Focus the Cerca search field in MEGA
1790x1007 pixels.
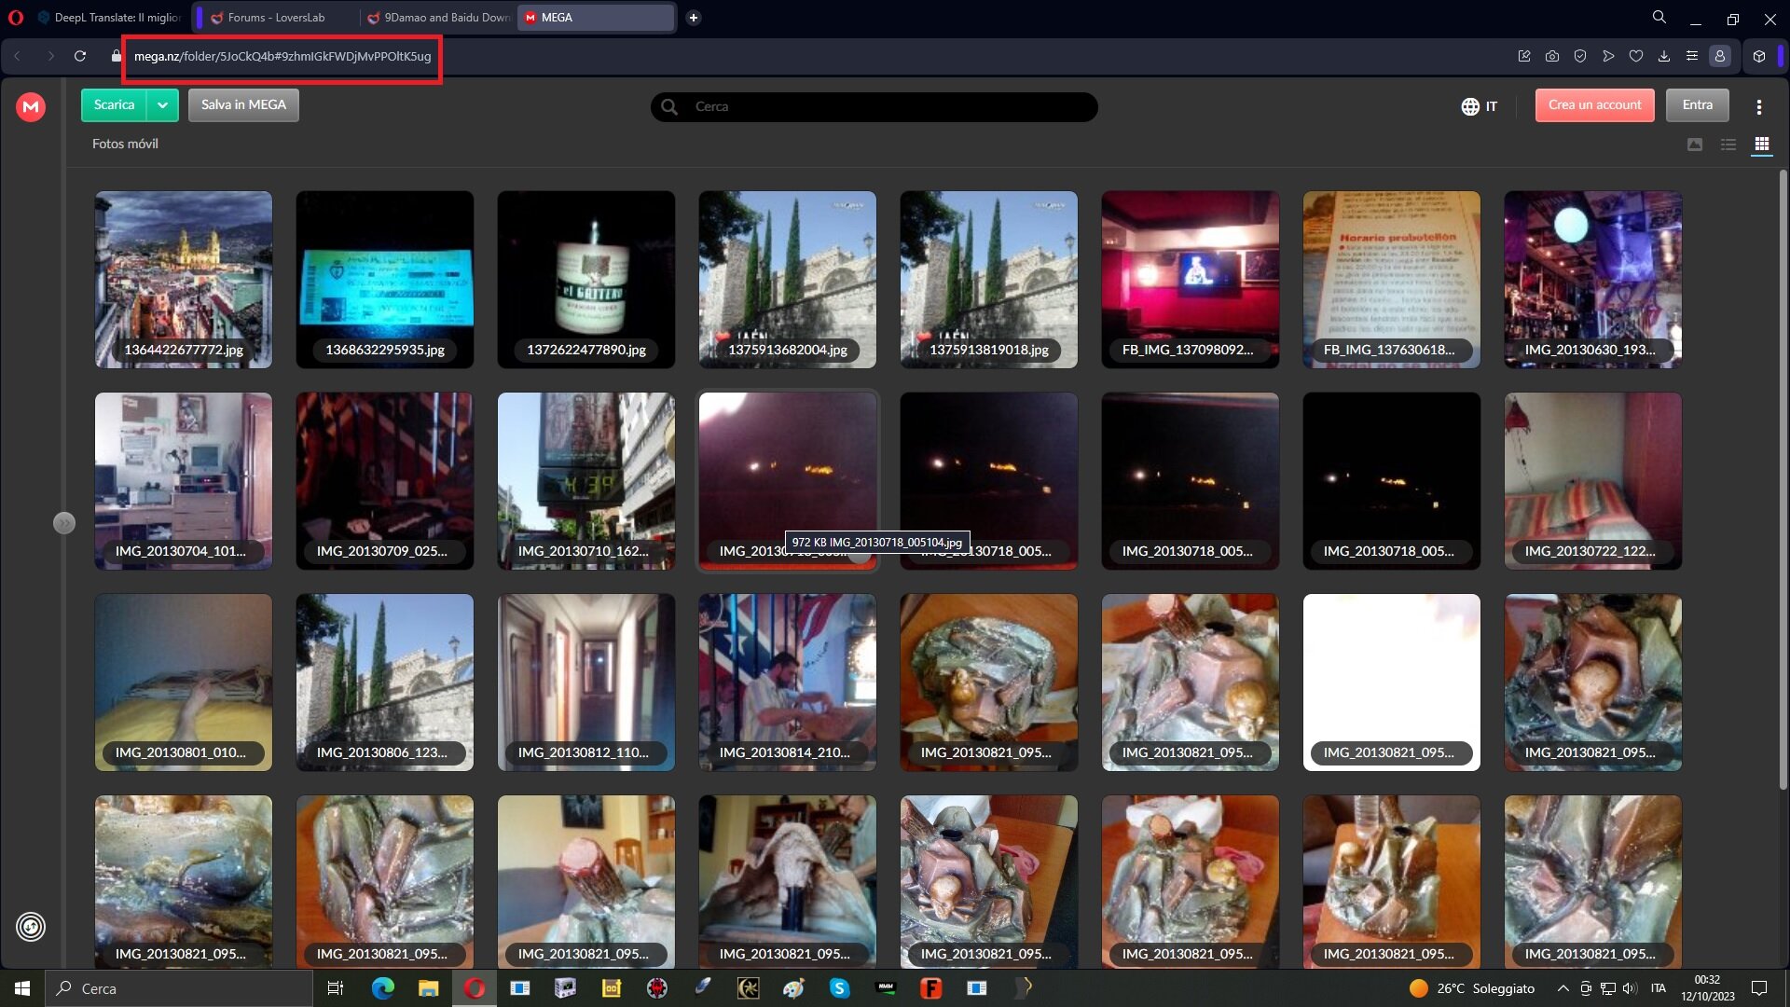pos(874,106)
